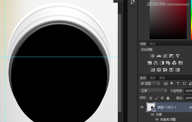Toggle visibility of 效果 layer effects
The image size is (192, 122).
(152, 115)
